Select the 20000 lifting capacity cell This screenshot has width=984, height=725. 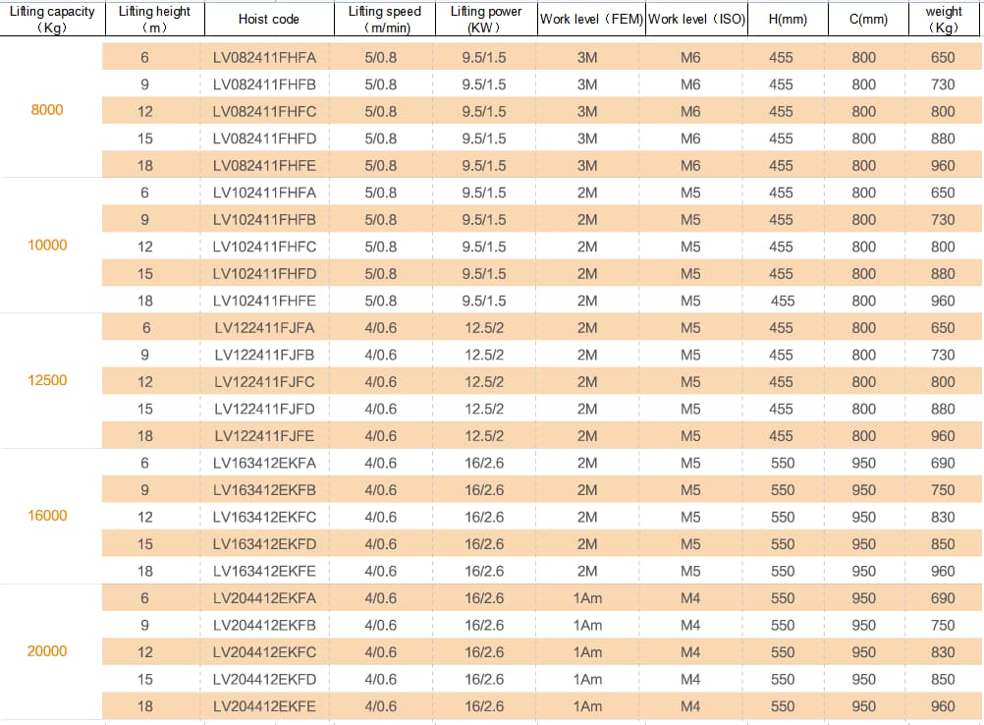(x=47, y=651)
